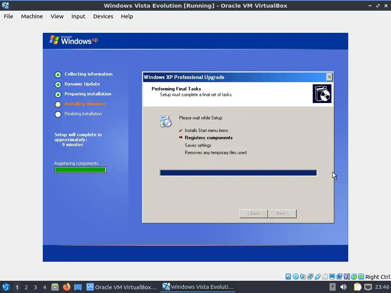Select the Finalizing installation step indicator
391x293 pixels.
pyautogui.click(x=58, y=114)
